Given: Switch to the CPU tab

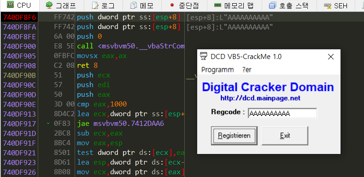Looking at the screenshot, I should 19,6.
